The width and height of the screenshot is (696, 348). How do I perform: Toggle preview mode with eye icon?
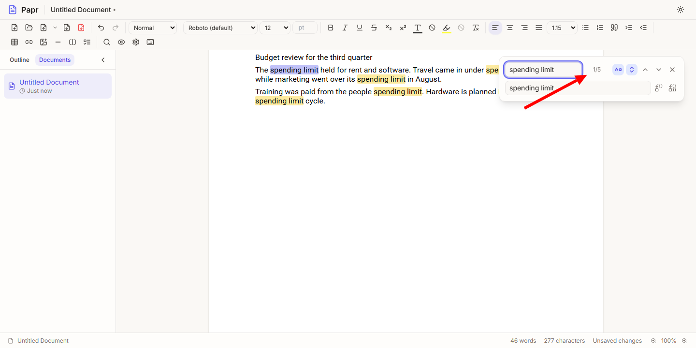click(x=121, y=42)
